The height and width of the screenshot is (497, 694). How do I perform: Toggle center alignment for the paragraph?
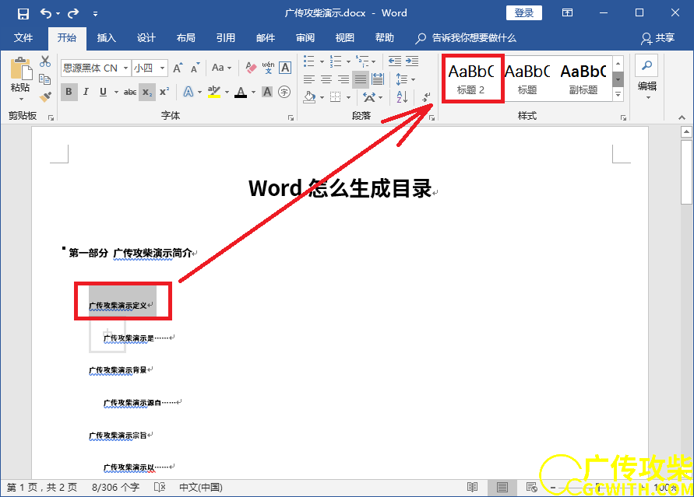pos(326,79)
